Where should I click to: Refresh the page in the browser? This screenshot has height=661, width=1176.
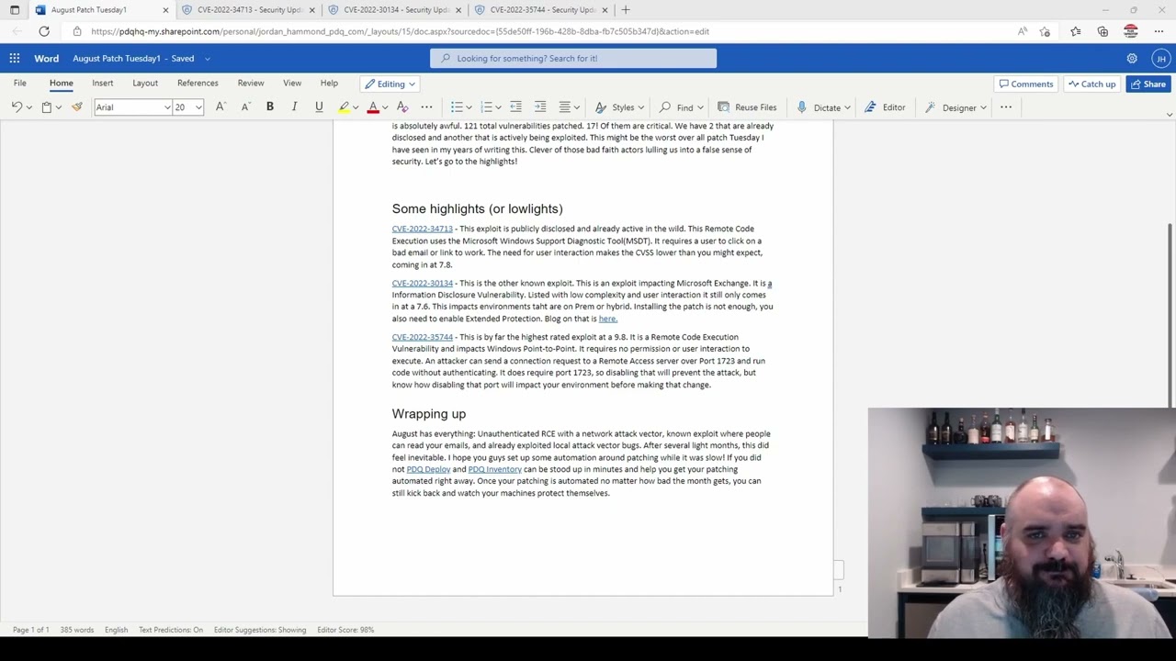[44, 31]
